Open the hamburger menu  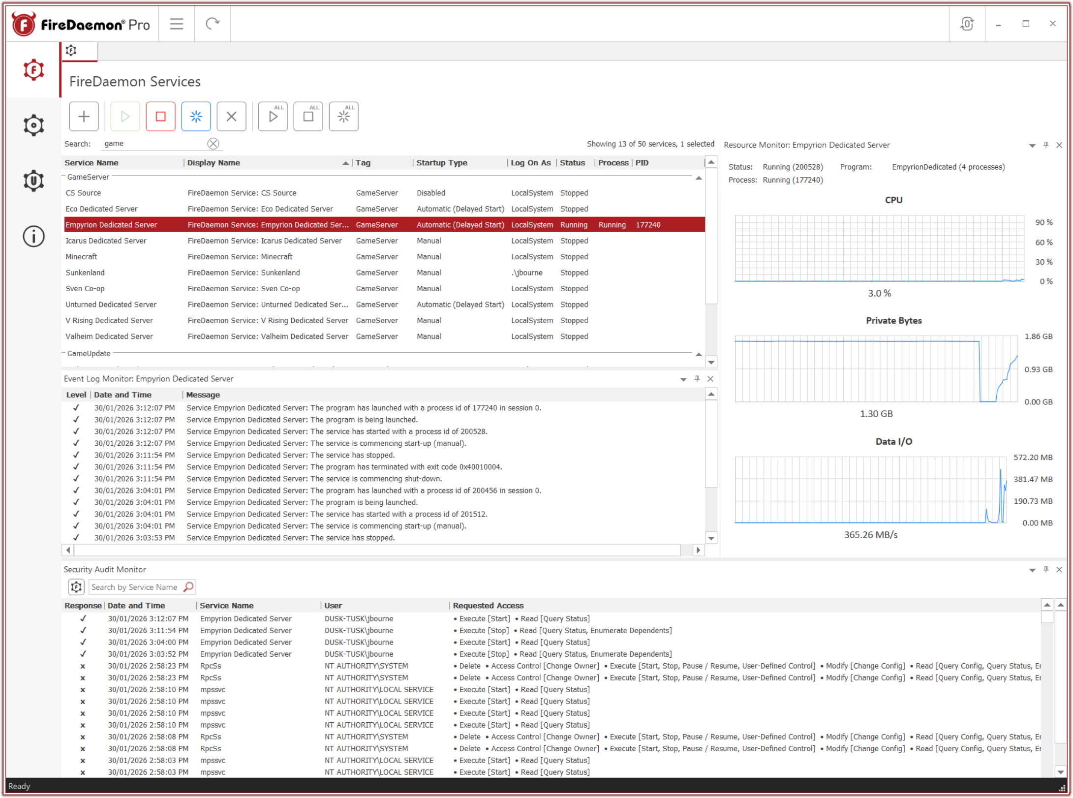coord(176,23)
